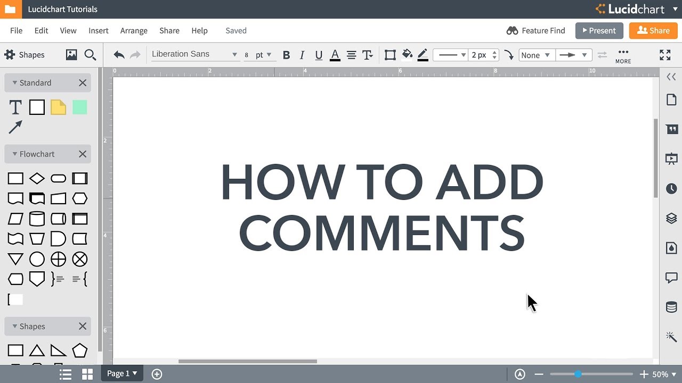
Task: Select the yellow Note shape
Action: point(58,107)
